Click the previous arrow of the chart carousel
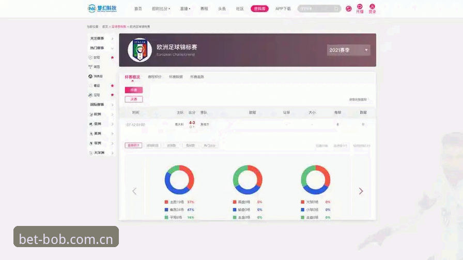The height and width of the screenshot is (260, 463). (x=134, y=191)
